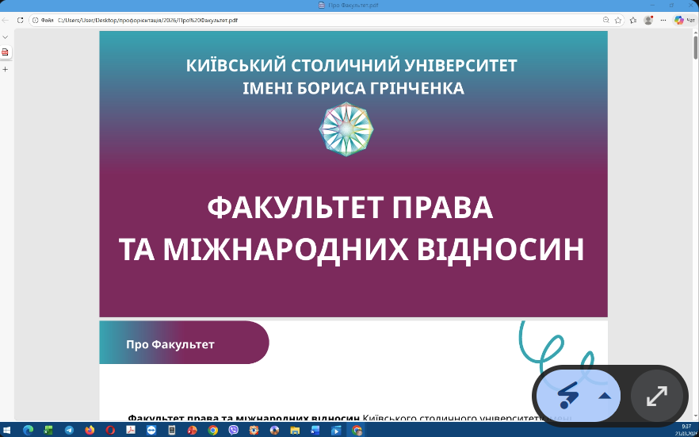This screenshot has width=699, height=437.
Task: Add a new tab with plus icon
Action: coord(5,69)
